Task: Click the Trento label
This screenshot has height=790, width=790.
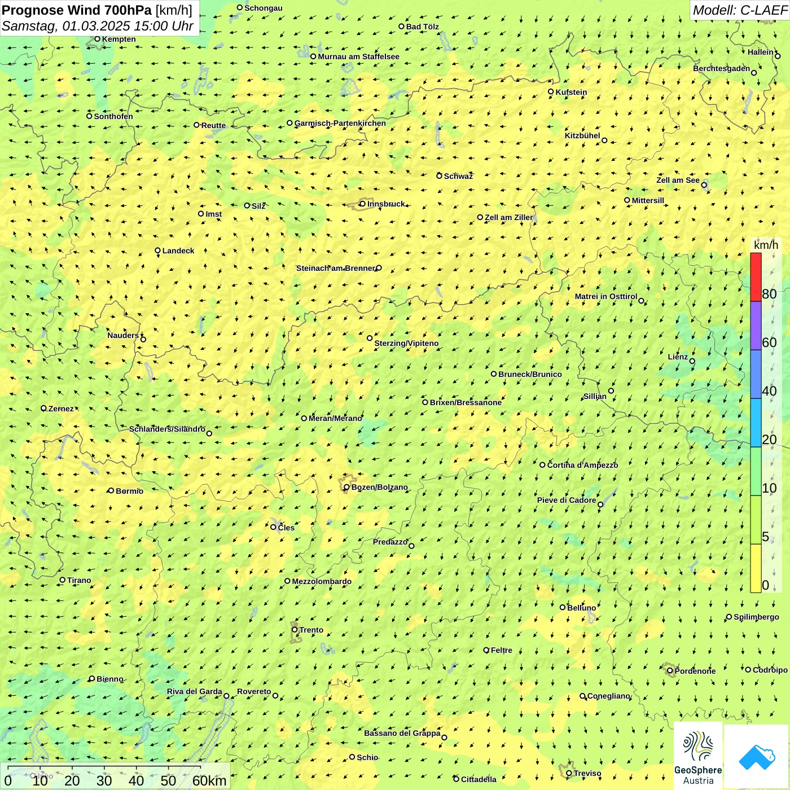Action: point(311,630)
